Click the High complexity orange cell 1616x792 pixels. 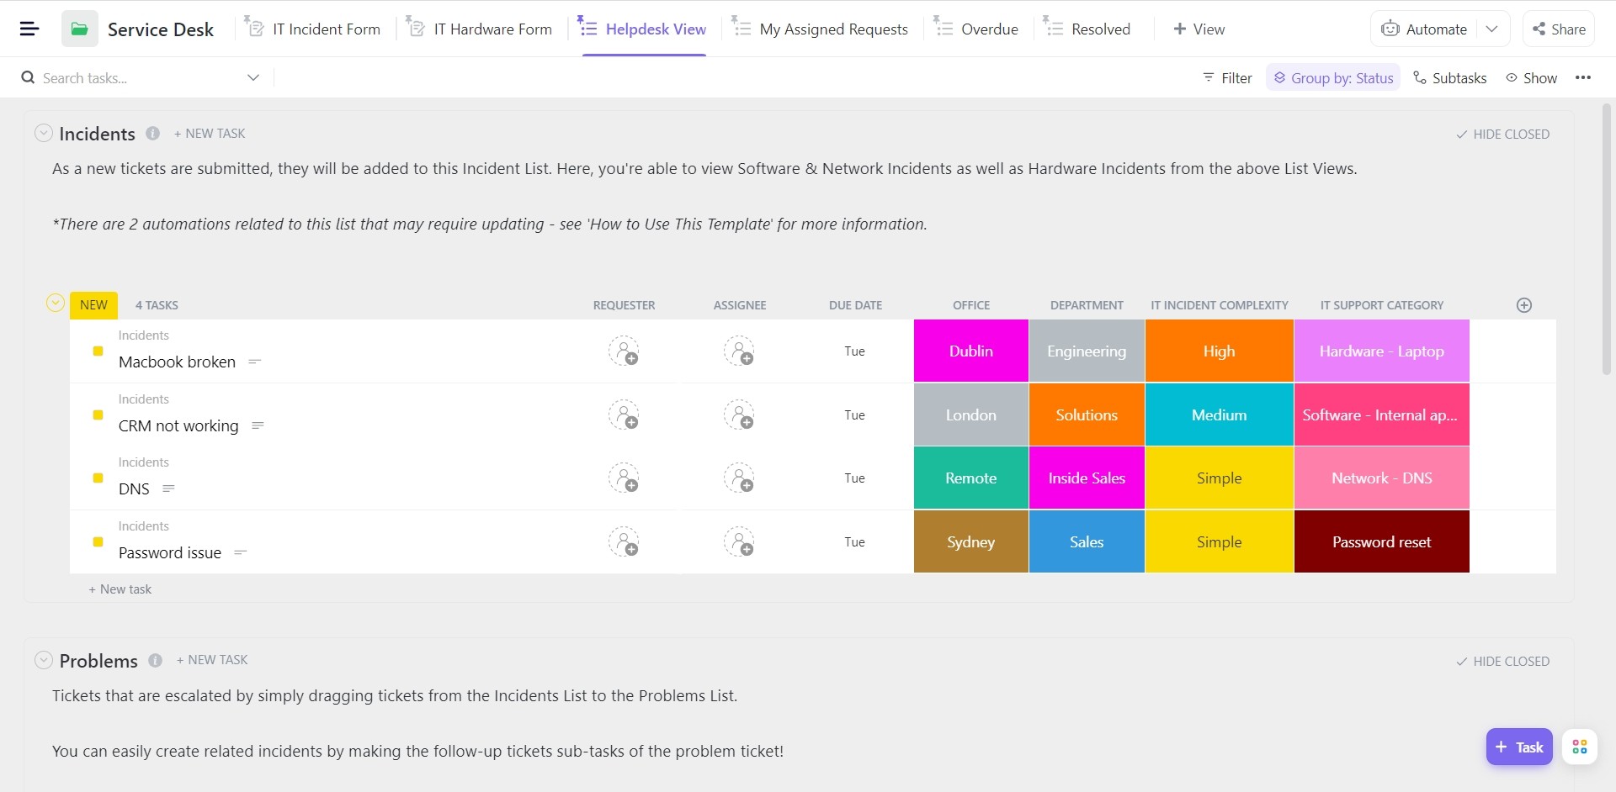click(x=1219, y=351)
